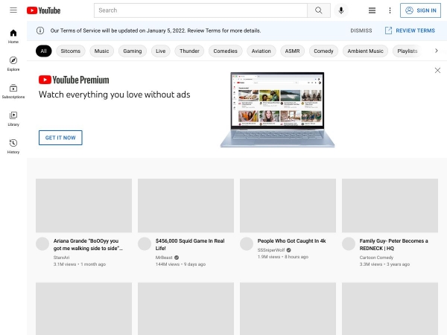The image size is (447, 335).
Task: Click the YouTube Premium logo
Action: click(x=74, y=80)
